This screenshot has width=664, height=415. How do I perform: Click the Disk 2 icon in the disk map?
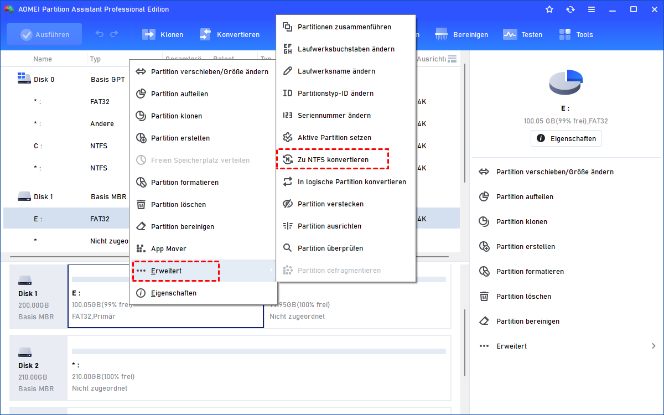pyautogui.click(x=25, y=352)
